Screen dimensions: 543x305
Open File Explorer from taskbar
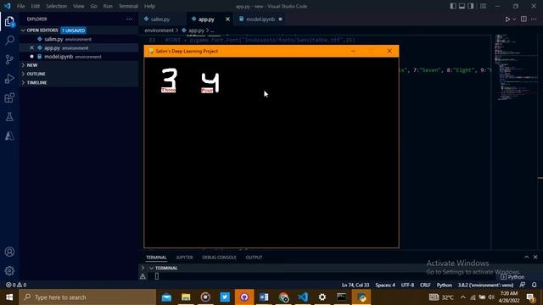(186, 297)
